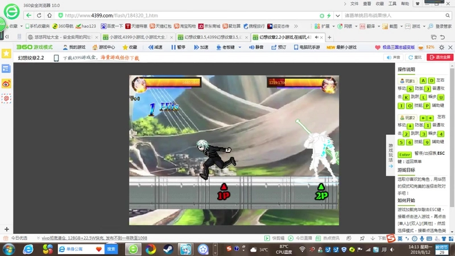Open the 扩展 extensions dropdown
The width and height of the screenshot is (455, 256).
point(324,26)
